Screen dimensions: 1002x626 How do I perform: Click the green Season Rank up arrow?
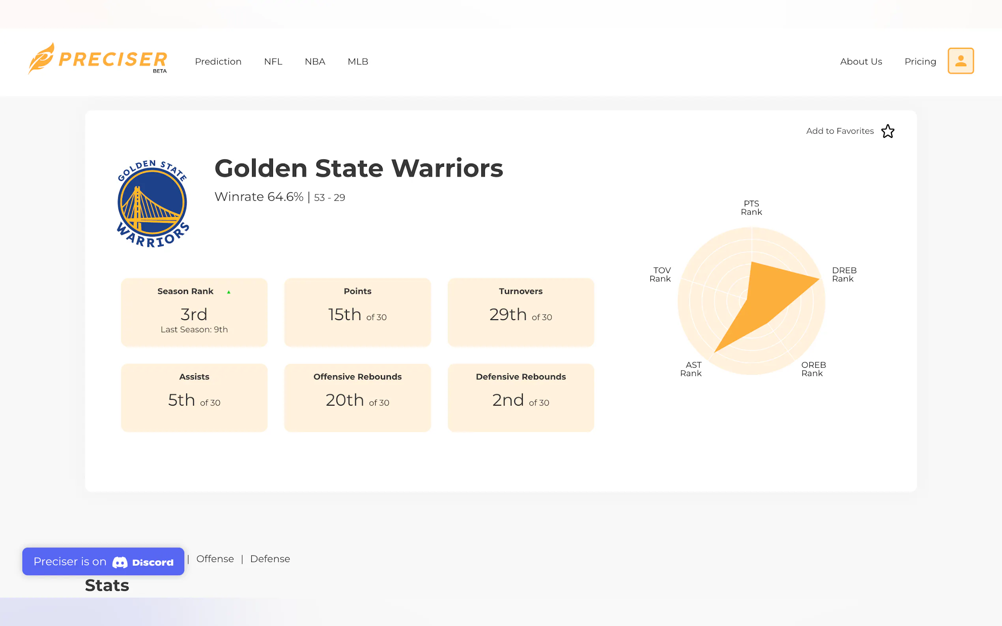click(229, 292)
